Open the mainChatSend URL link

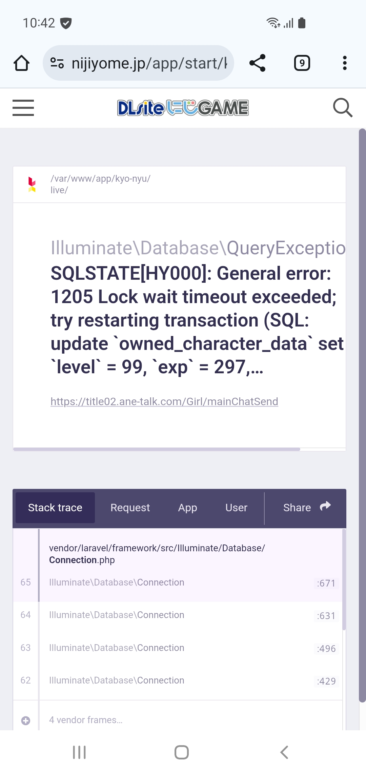point(164,401)
